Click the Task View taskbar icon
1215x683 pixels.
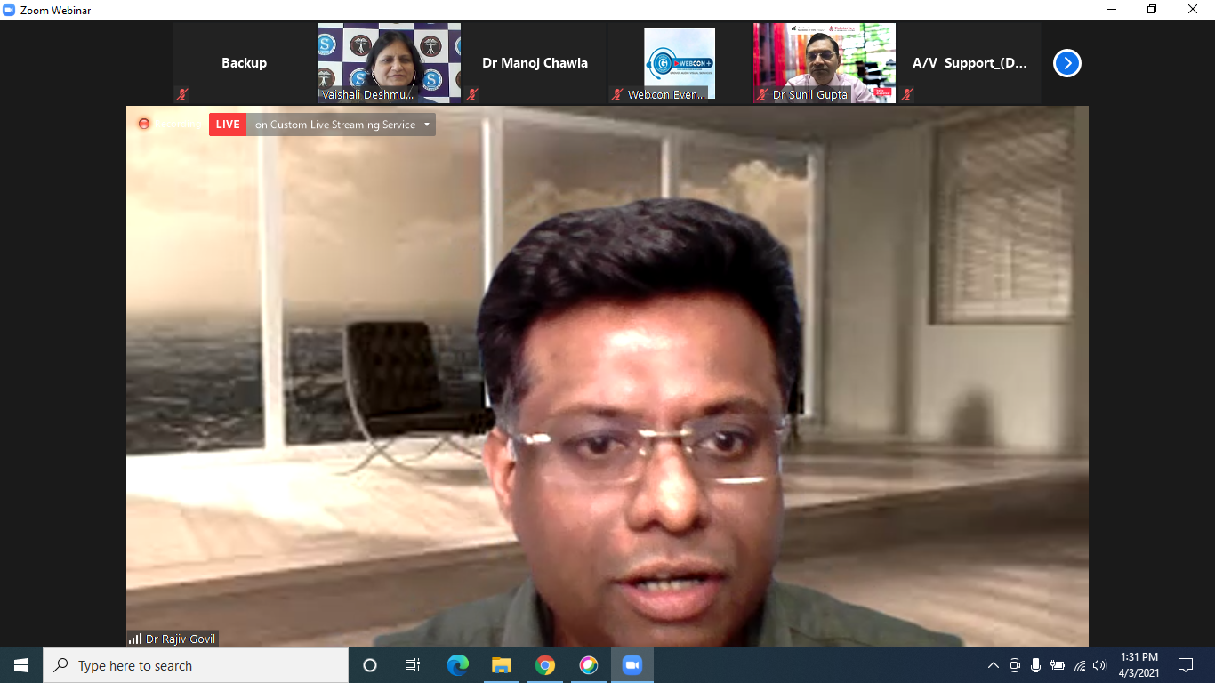tap(413, 665)
